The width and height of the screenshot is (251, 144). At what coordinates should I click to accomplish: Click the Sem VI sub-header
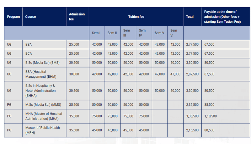coord(174,33)
